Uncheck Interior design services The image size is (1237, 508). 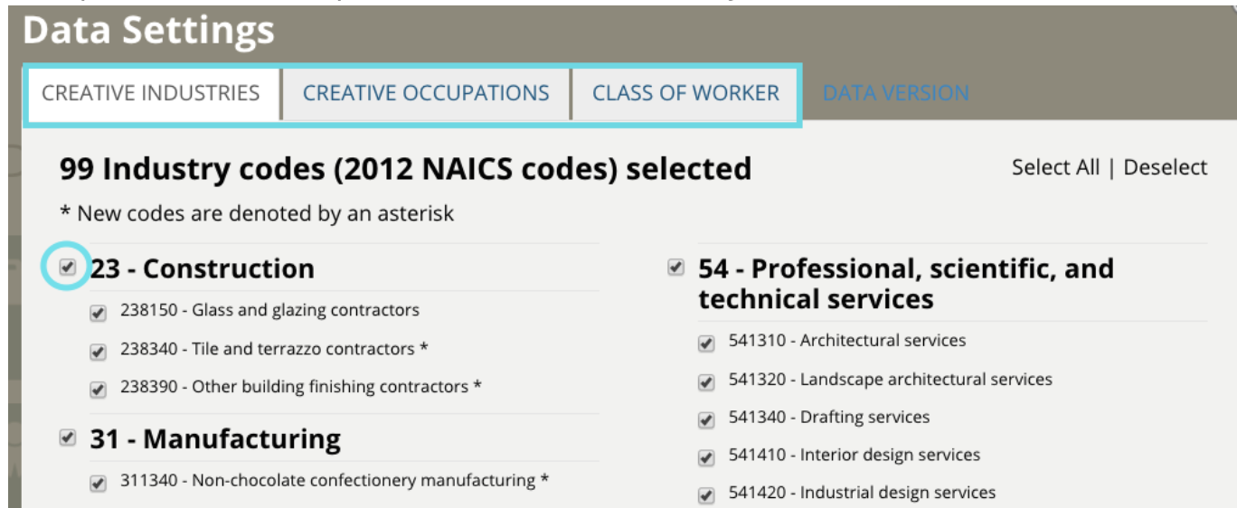tap(706, 458)
